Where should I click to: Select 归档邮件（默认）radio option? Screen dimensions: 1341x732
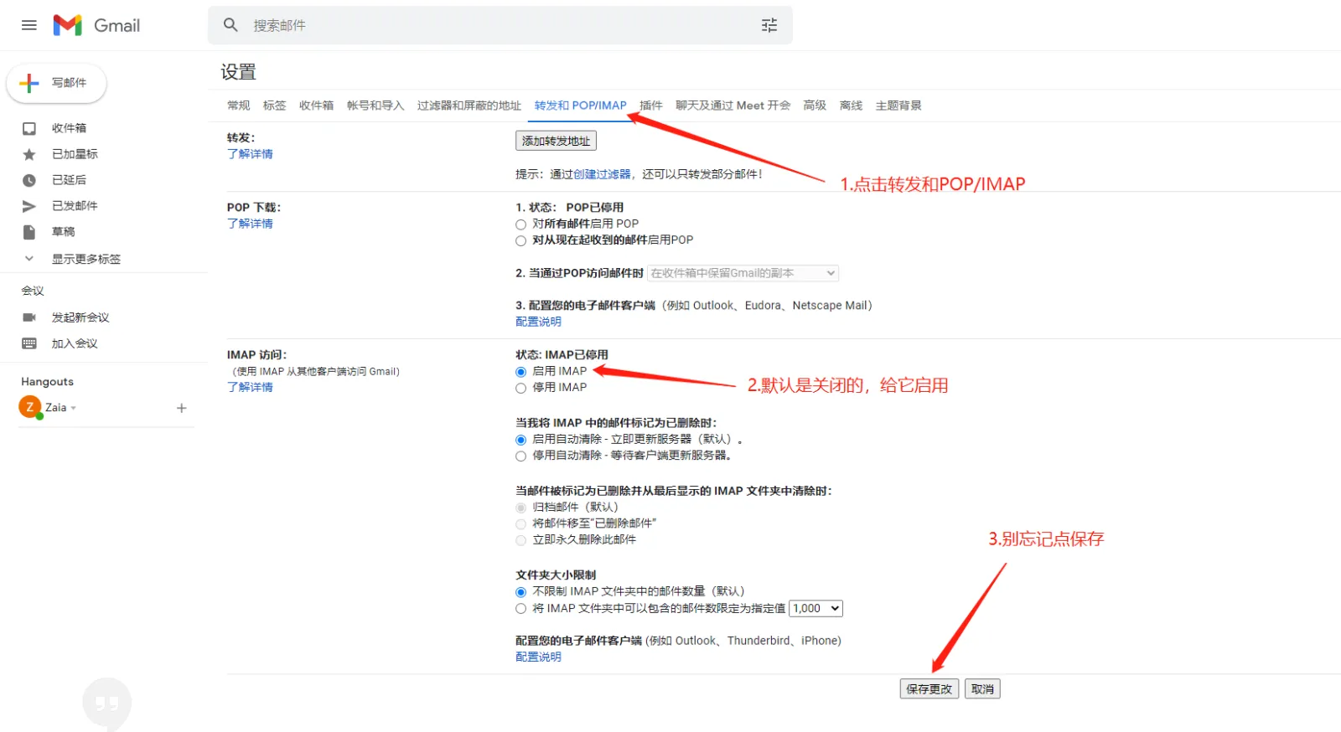tap(520, 508)
